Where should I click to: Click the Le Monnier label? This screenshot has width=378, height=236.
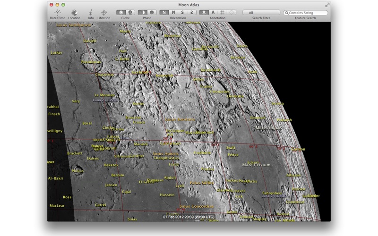(104, 95)
